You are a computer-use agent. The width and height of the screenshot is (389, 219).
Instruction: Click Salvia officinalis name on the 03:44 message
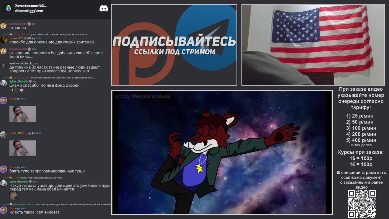[19, 182]
